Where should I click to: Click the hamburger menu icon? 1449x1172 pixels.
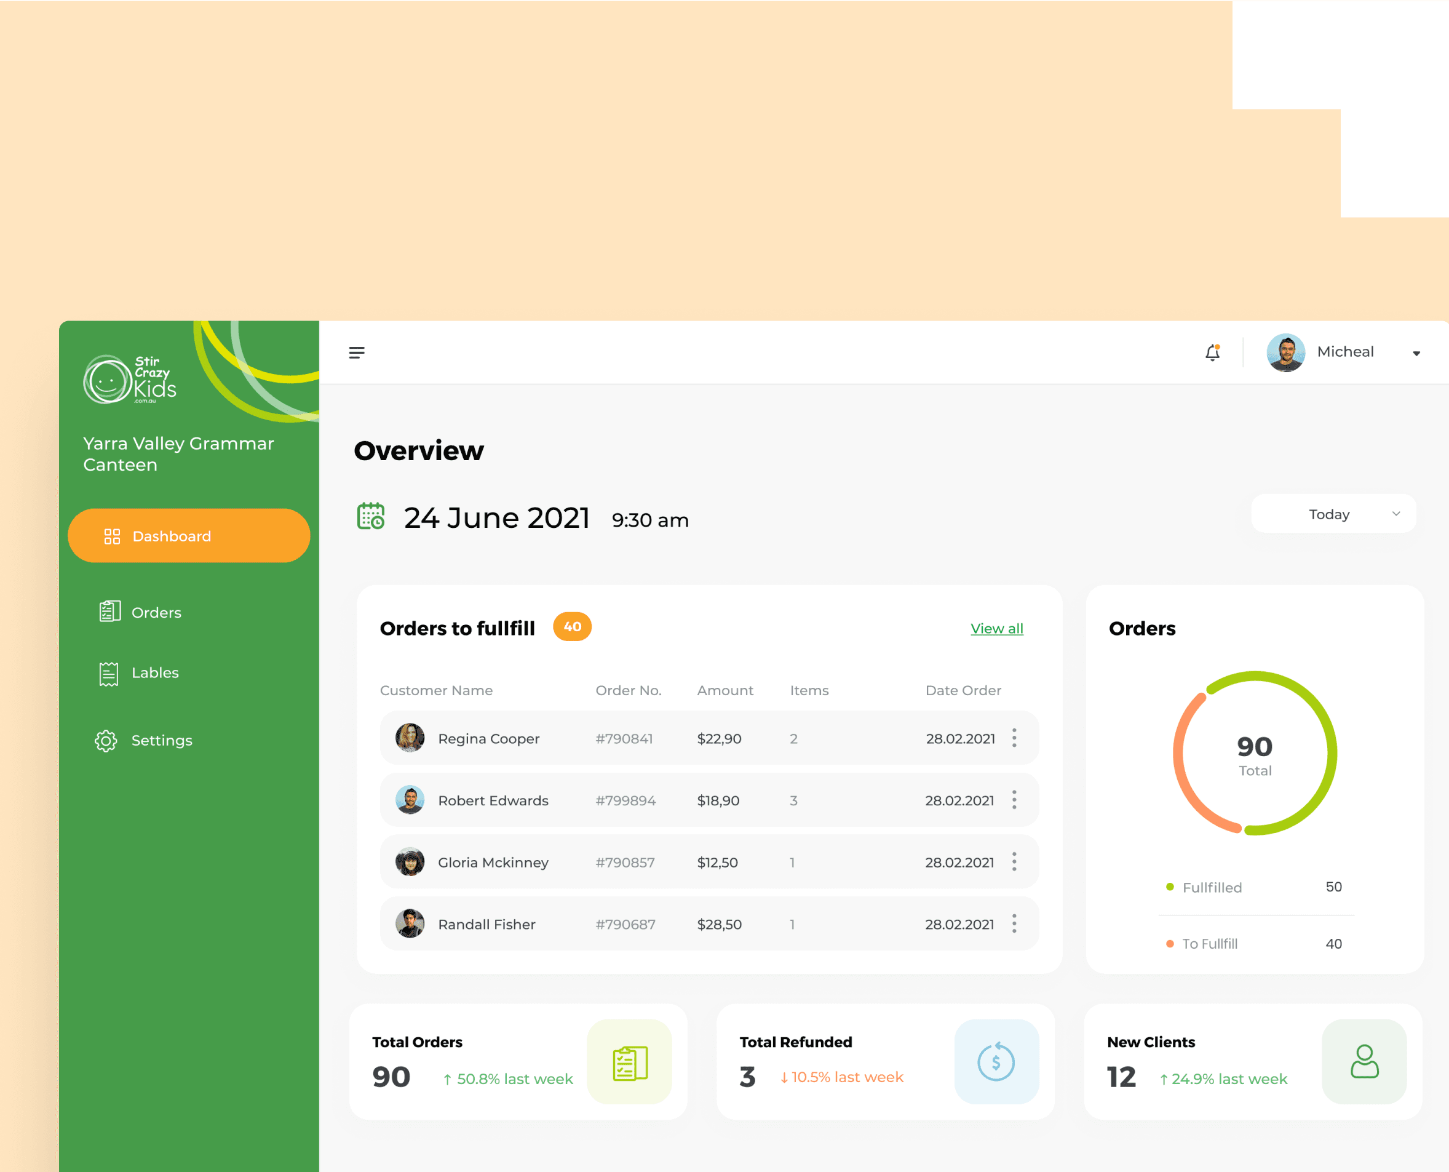click(x=357, y=352)
